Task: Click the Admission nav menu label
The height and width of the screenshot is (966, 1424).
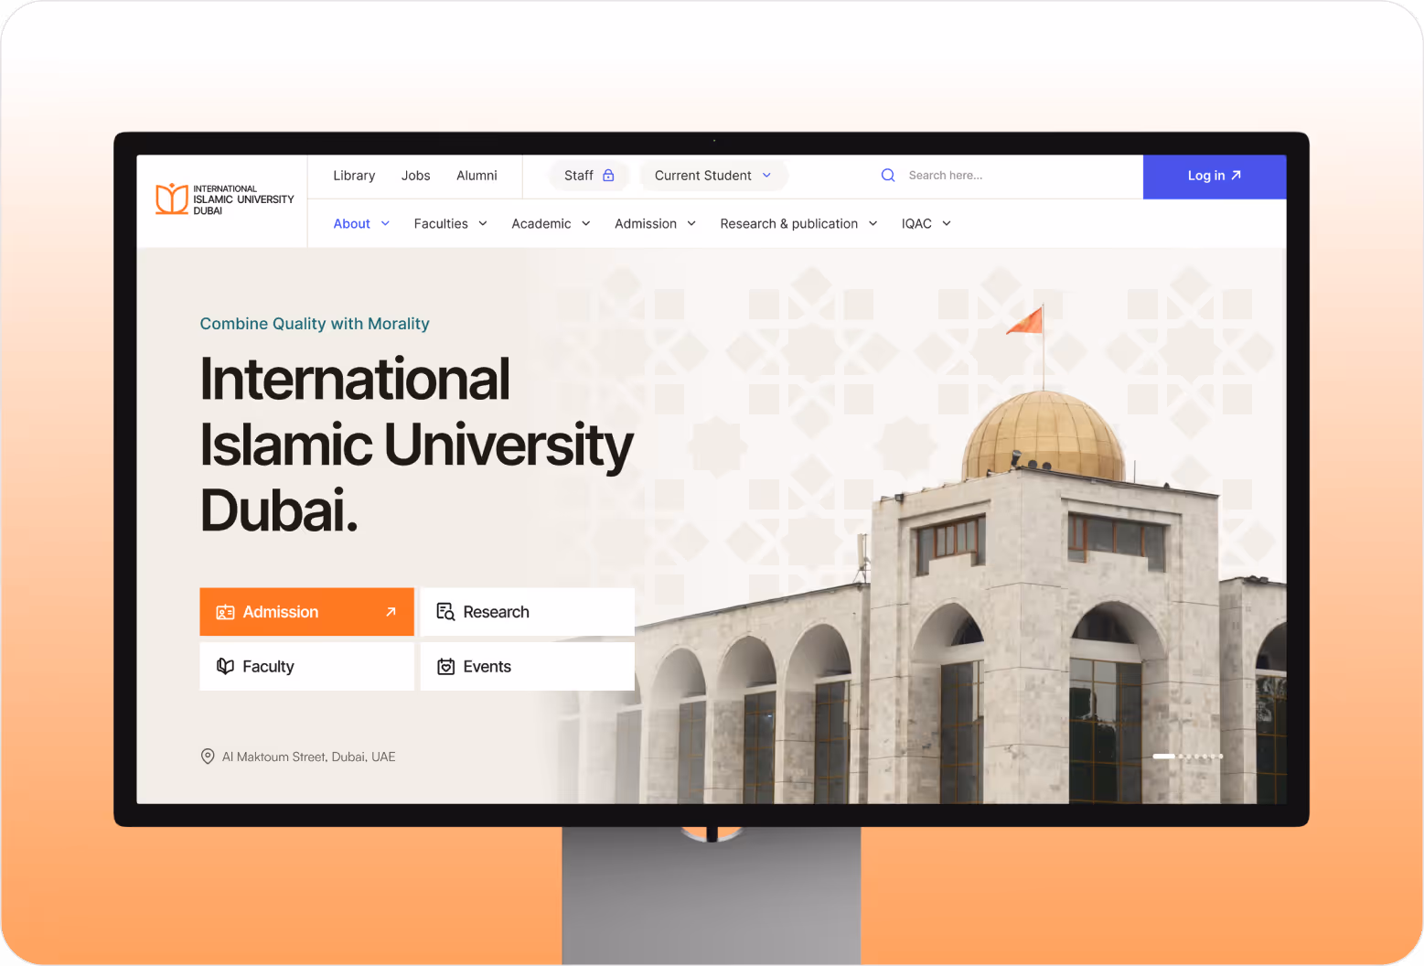Action: tap(646, 223)
